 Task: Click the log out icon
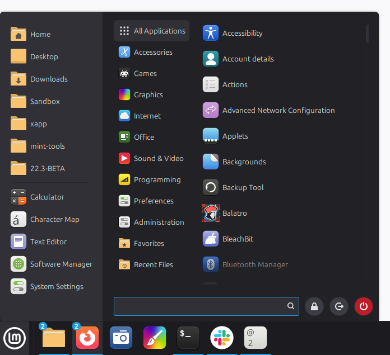coord(338,306)
